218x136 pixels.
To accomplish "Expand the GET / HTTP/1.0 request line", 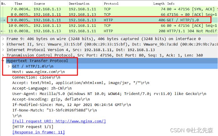I will pos(9,66).
